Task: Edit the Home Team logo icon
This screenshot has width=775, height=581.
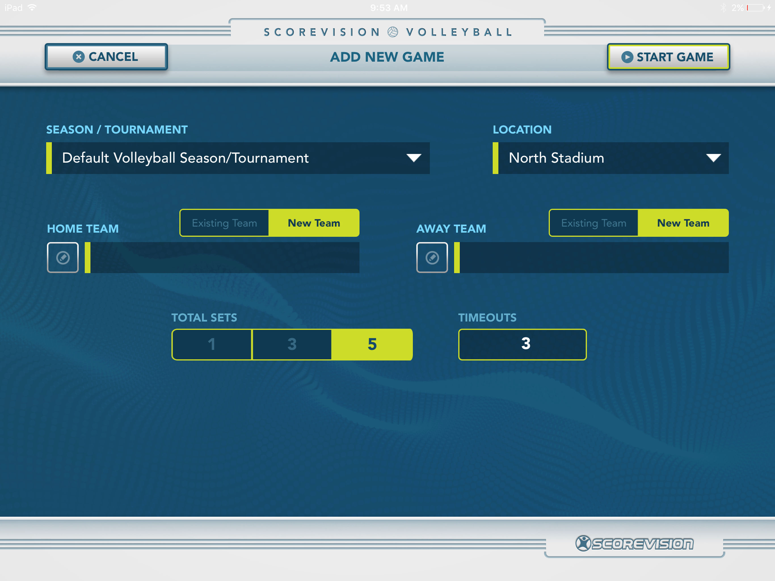Action: 63,258
